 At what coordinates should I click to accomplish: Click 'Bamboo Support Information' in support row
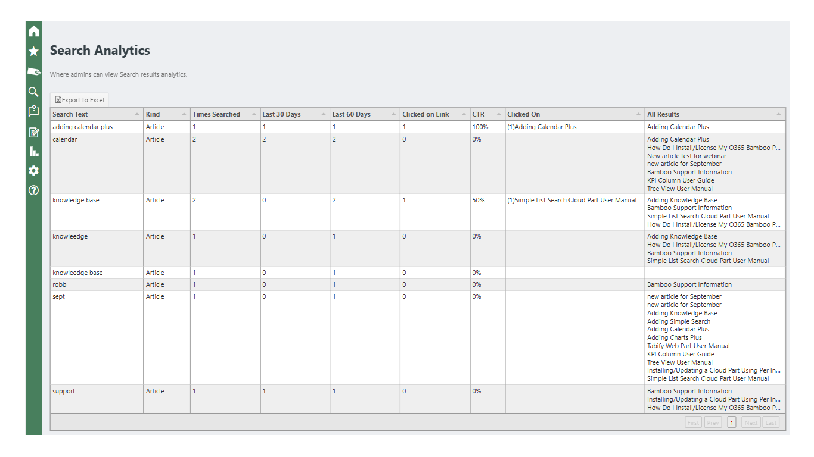689,391
